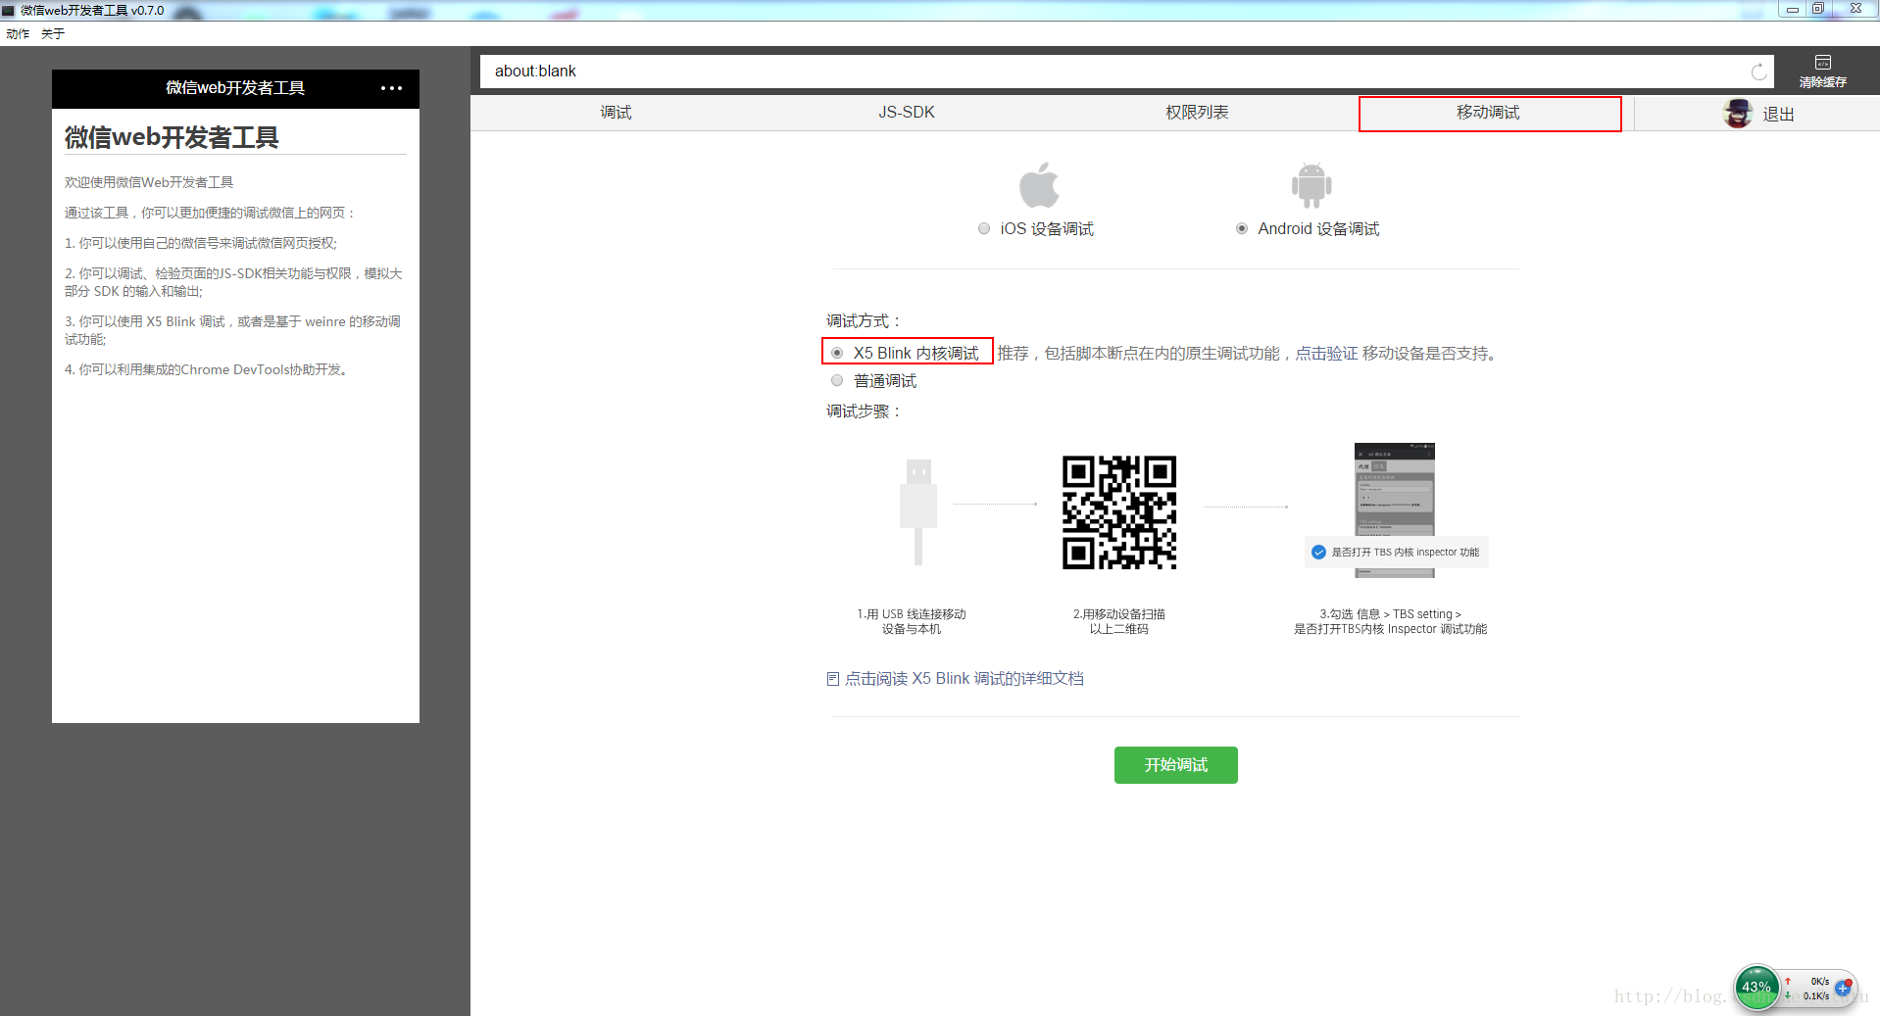Image resolution: width=1880 pixels, height=1016 pixels.
Task: Click the 点击验证 link
Action: pos(1326,354)
